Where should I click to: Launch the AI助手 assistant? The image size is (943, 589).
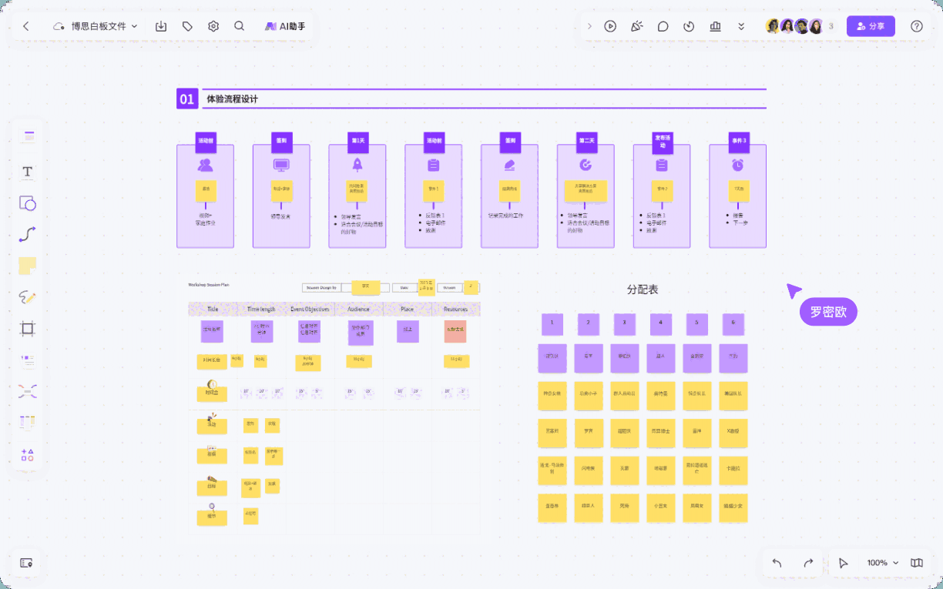(x=284, y=25)
